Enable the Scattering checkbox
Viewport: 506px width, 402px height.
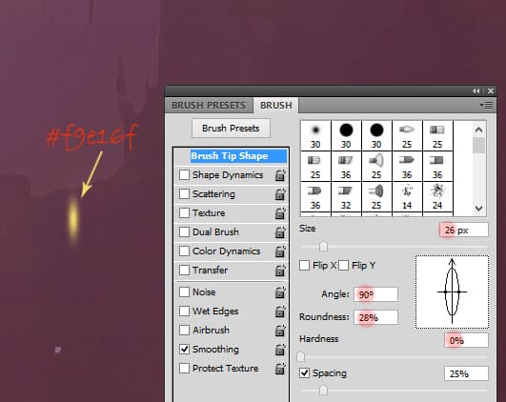(184, 194)
